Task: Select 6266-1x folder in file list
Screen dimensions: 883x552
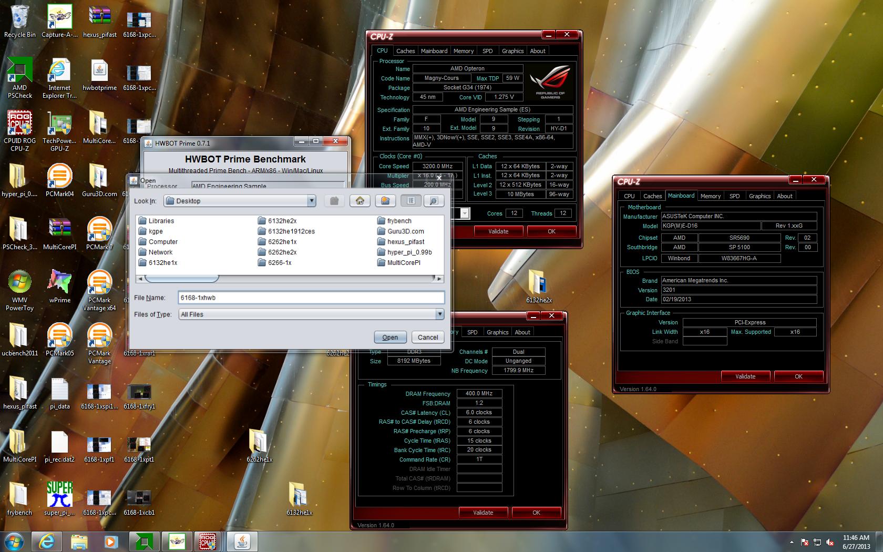Action: point(274,263)
